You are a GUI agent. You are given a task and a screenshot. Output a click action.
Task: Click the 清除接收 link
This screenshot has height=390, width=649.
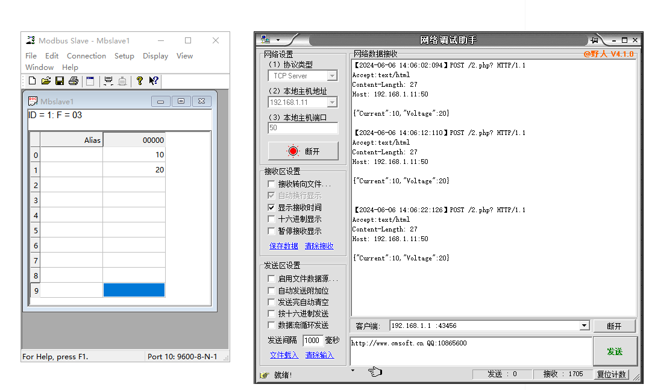click(319, 246)
